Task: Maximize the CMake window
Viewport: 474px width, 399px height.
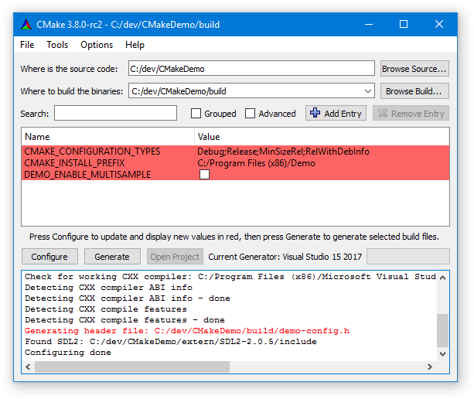Action: click(403, 24)
